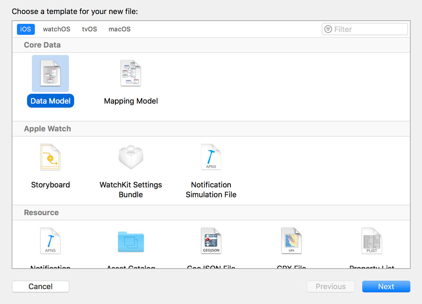Show macOS templates tab
The width and height of the screenshot is (422, 304).
click(x=120, y=29)
